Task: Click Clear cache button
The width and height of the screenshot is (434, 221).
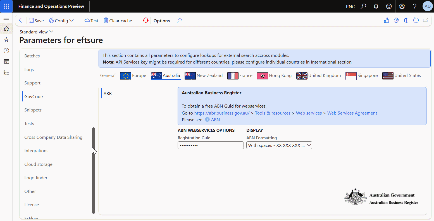Action: point(118,21)
